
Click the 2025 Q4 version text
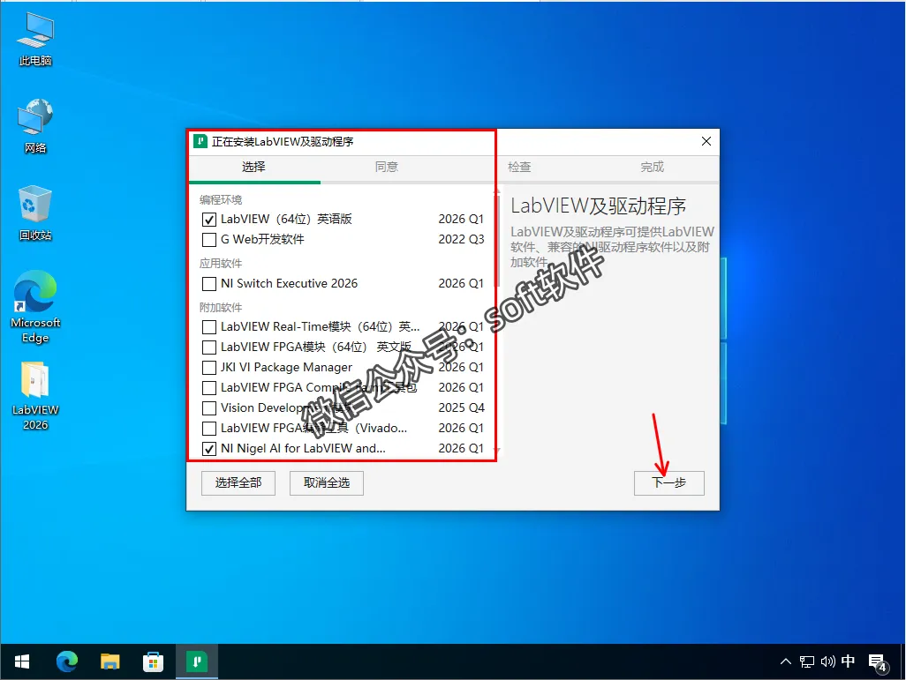(x=461, y=407)
